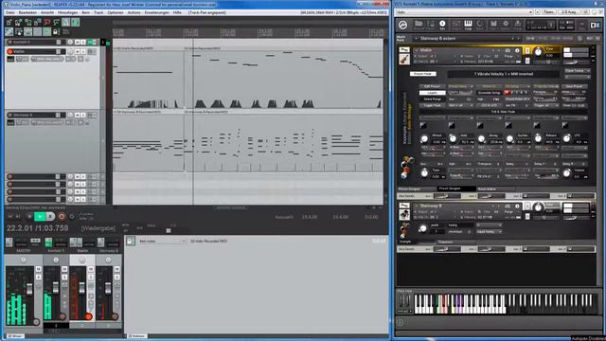Click the info icon below Kontakt keyboard
Screen dimensions: 606x341
click(x=401, y=322)
